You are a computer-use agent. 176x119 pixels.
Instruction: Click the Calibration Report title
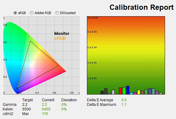tap(142, 7)
